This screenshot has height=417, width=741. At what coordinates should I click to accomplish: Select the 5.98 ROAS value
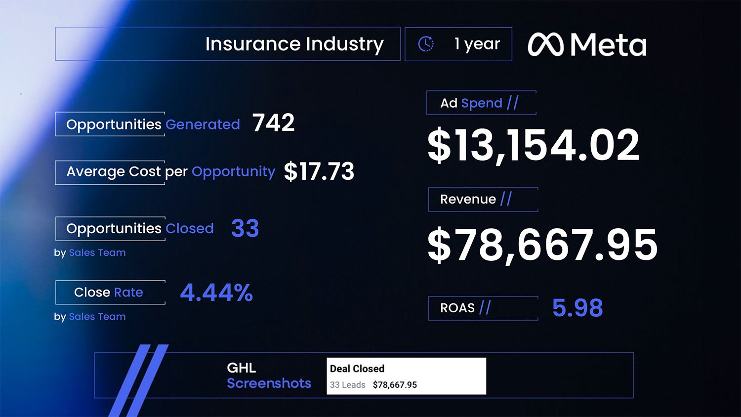pos(577,308)
